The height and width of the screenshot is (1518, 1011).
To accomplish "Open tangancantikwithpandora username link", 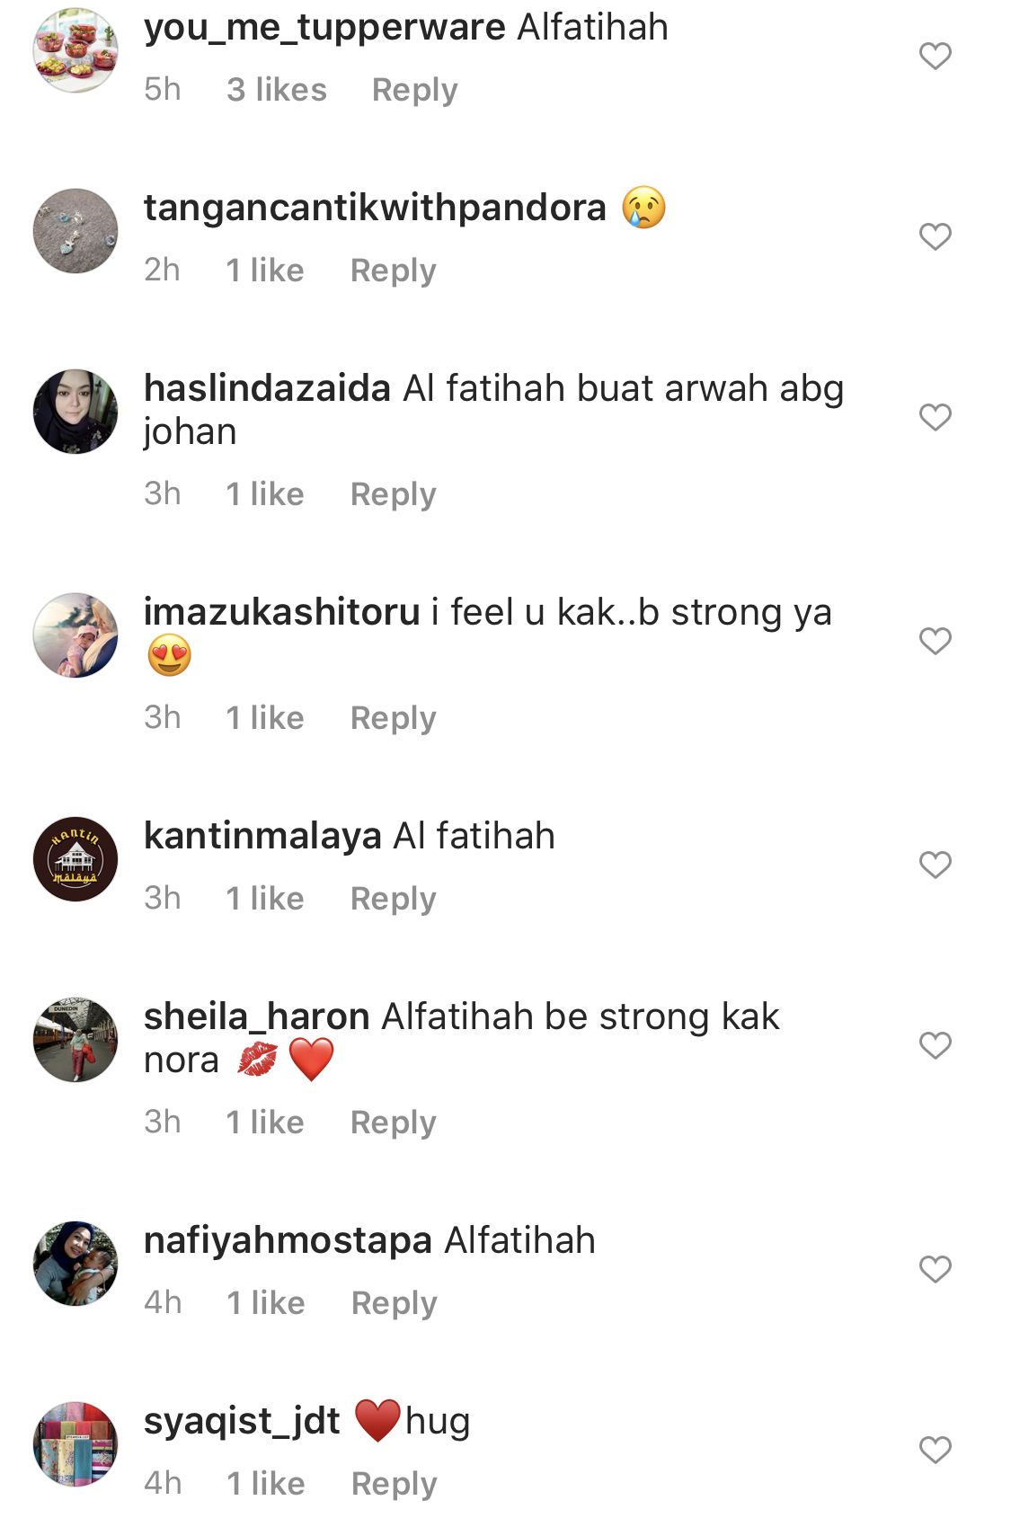I will pyautogui.click(x=375, y=208).
